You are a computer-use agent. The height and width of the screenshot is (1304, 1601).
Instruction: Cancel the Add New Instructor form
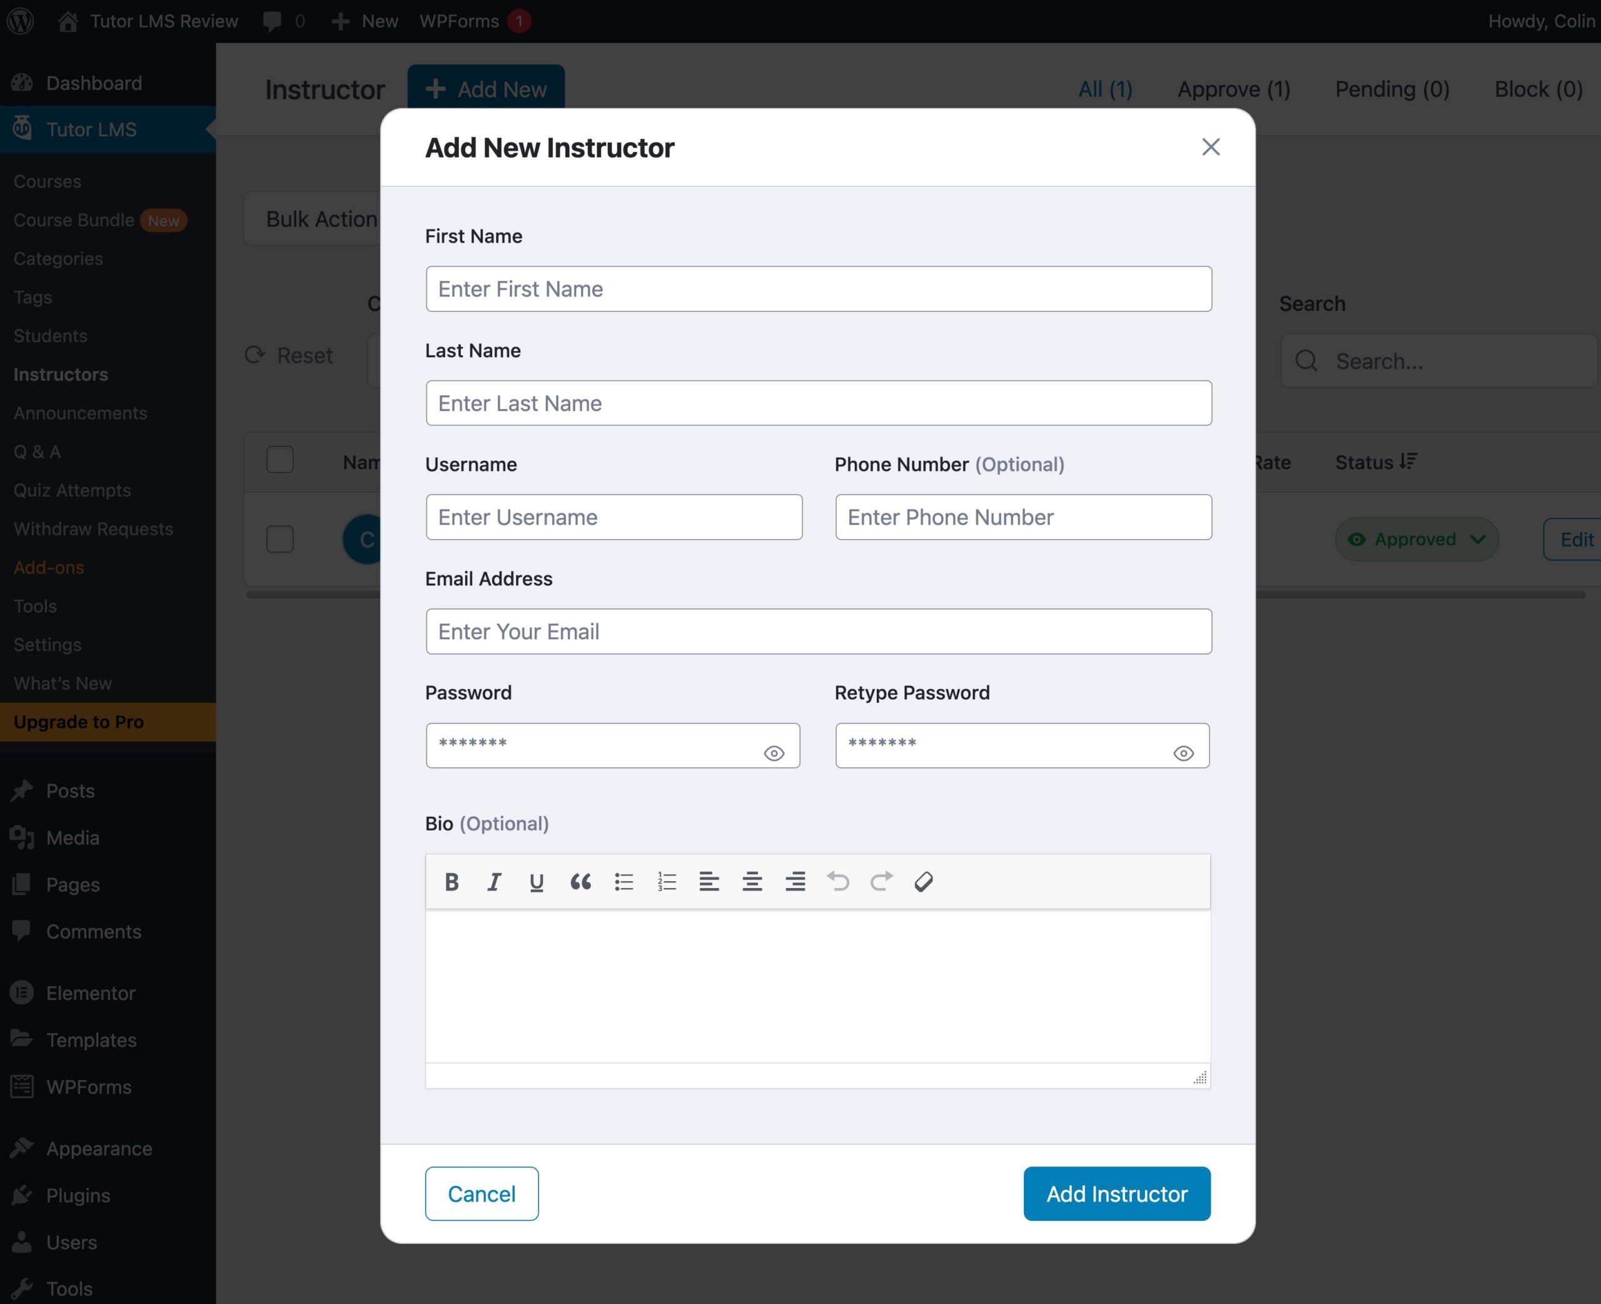482,1193
